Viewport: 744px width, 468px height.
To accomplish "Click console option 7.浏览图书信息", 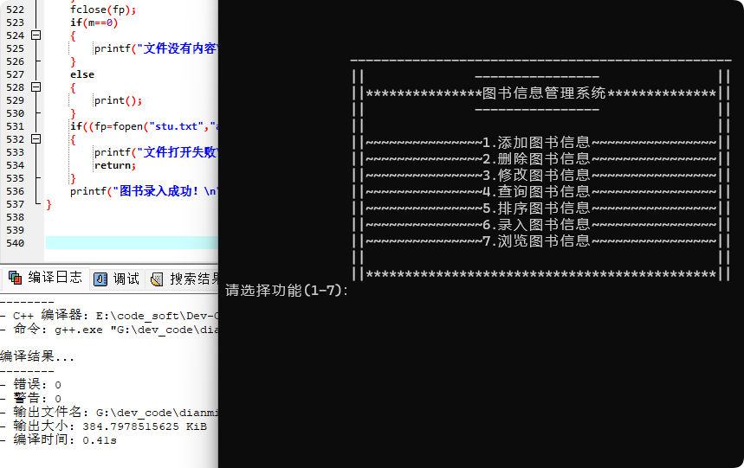I will pos(536,241).
